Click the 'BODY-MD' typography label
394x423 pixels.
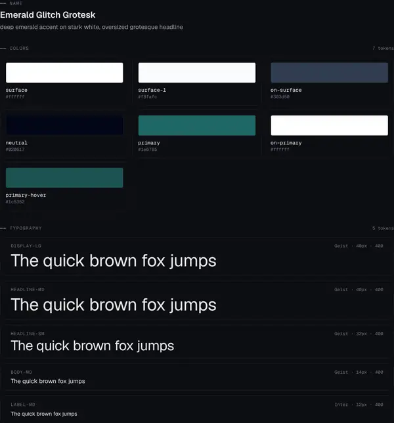pos(21,373)
